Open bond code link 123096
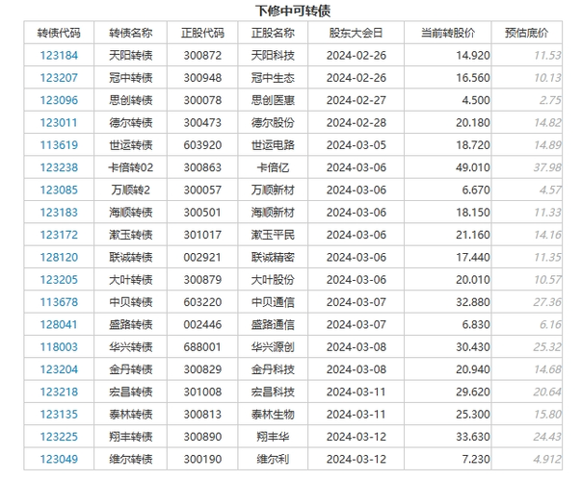 click(x=59, y=100)
